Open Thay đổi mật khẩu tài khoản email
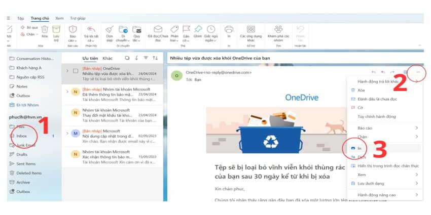Image resolution: width=431 pixels, height=215 pixels. tap(112, 115)
